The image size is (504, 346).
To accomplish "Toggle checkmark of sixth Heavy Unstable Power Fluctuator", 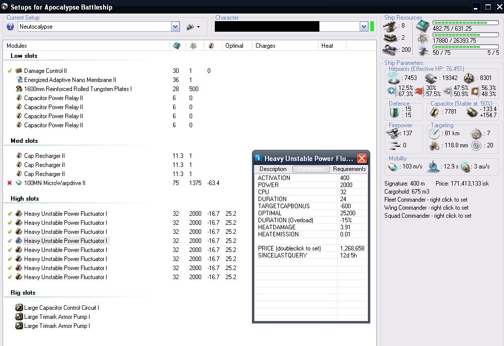I will click(x=10, y=259).
